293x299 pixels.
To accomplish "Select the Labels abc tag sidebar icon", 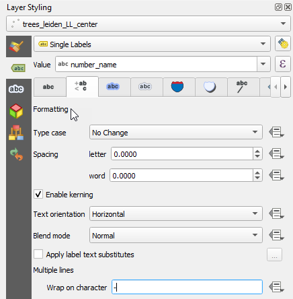I will pos(19,68).
